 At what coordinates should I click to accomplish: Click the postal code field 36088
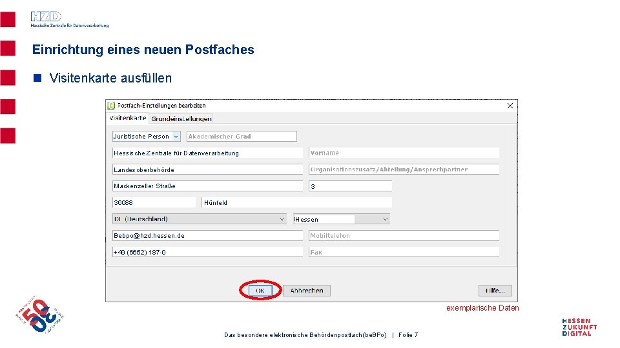(154, 202)
